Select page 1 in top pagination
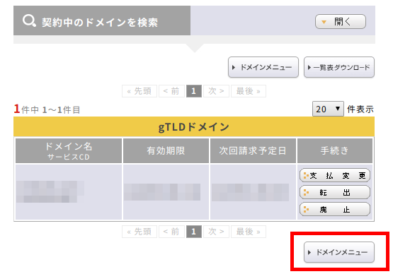 (x=194, y=91)
